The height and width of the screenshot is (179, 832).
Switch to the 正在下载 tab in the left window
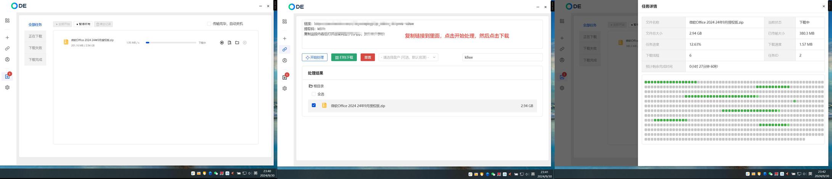click(x=35, y=36)
